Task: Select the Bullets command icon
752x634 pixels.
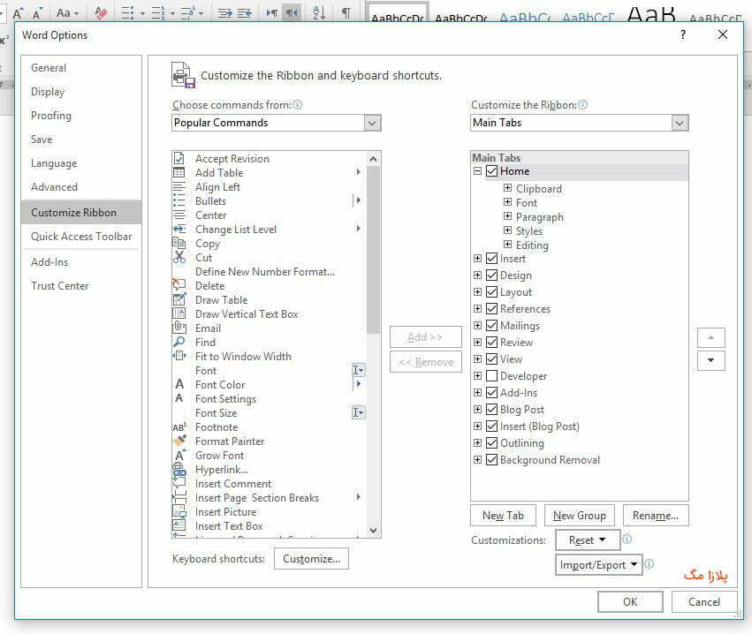Action: tap(179, 200)
